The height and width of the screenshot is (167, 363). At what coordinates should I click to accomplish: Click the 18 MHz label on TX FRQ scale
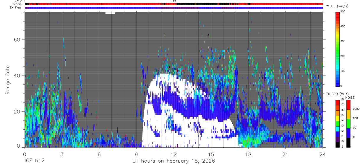[342, 100]
